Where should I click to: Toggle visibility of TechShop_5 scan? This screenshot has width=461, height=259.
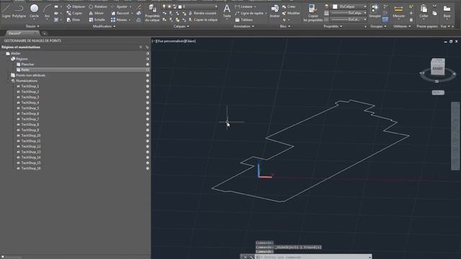pos(147,108)
